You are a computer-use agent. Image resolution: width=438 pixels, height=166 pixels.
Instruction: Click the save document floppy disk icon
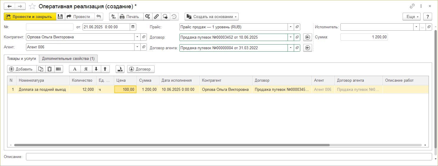(60, 17)
